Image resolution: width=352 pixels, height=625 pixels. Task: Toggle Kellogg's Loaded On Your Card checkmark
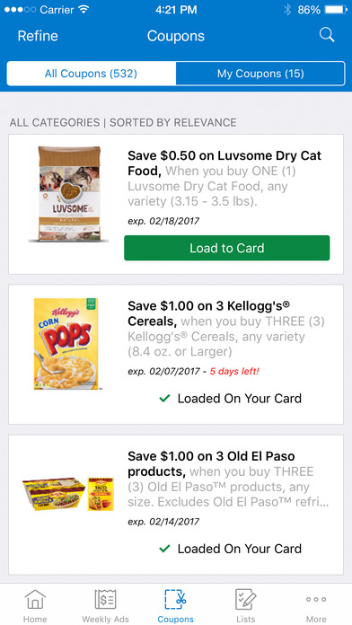pos(164,398)
